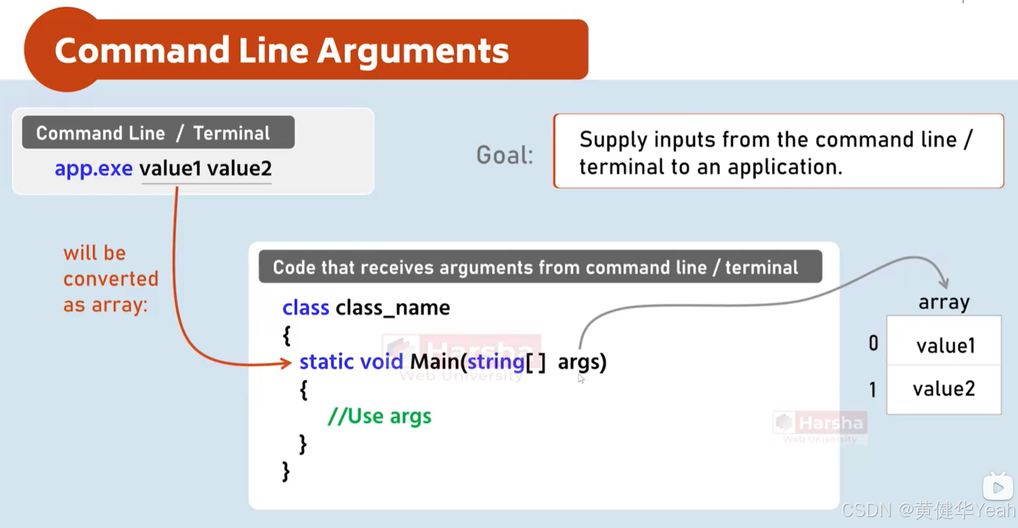Select the "value2" array cell
The width and height of the screenshot is (1018, 528).
point(944,389)
